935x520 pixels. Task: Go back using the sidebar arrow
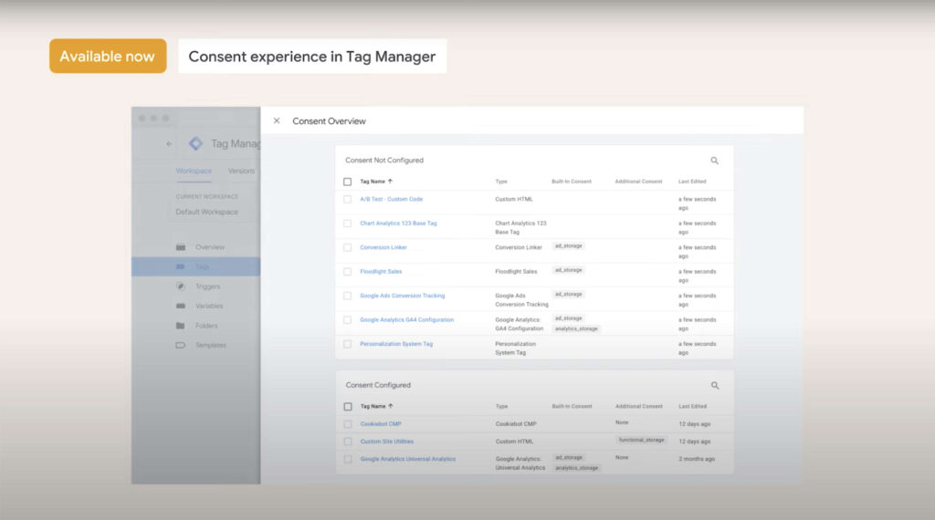tap(169, 143)
